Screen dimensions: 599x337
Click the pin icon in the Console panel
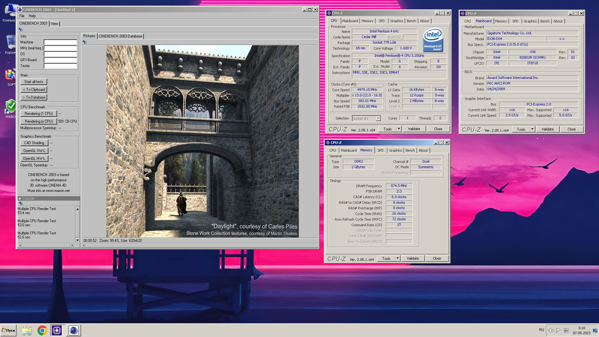pos(21,203)
